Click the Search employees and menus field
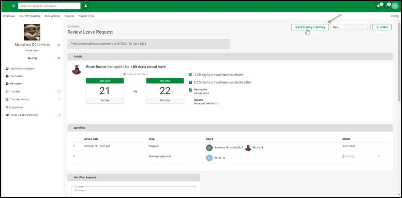 pos(49,6)
